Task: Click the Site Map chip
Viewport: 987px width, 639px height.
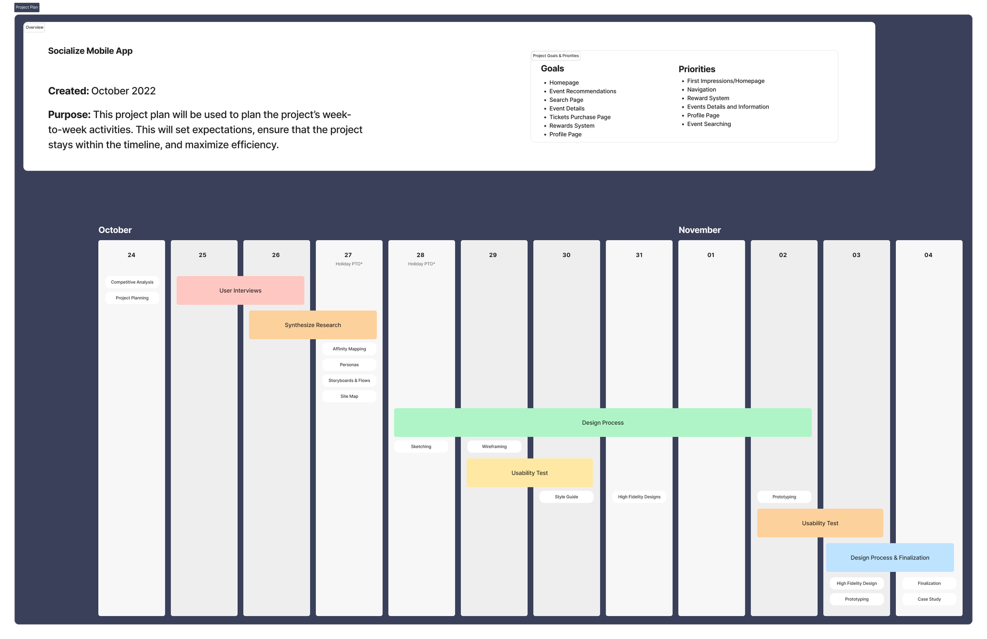Action: coord(349,396)
